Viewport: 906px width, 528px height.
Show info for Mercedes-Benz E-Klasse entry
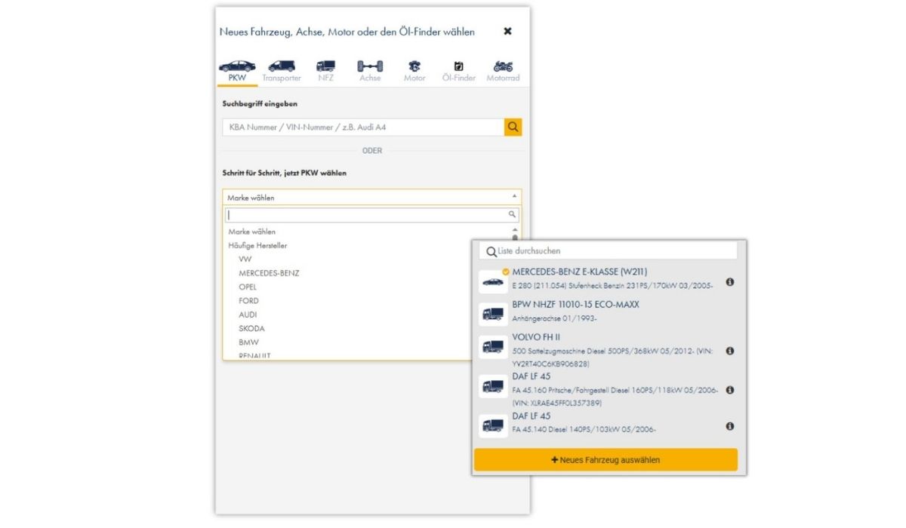coord(730,282)
